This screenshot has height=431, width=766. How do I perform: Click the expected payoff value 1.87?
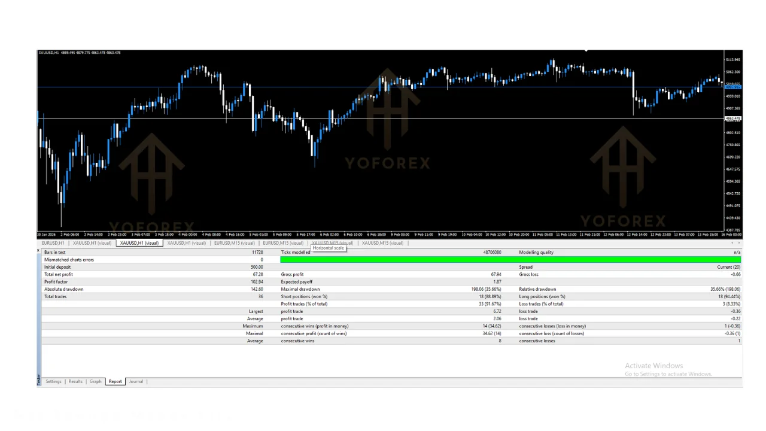pos(497,282)
